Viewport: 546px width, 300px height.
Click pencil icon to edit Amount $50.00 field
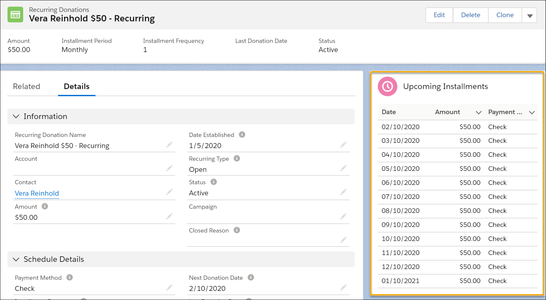169,217
